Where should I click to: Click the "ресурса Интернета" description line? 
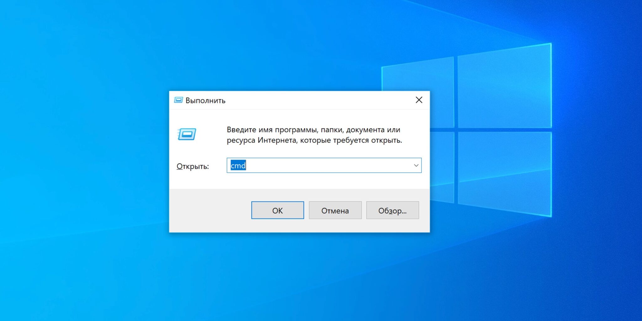(x=314, y=140)
